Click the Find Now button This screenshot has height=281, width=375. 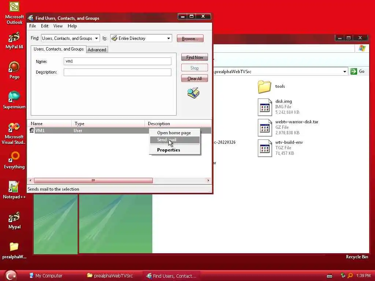click(194, 57)
